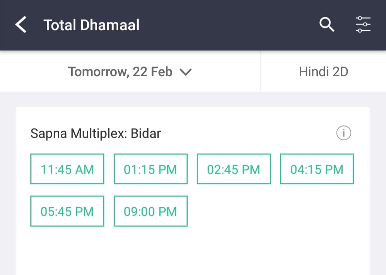Select the 11:45 AM showtime
This screenshot has width=386, height=275.
pos(67,169)
